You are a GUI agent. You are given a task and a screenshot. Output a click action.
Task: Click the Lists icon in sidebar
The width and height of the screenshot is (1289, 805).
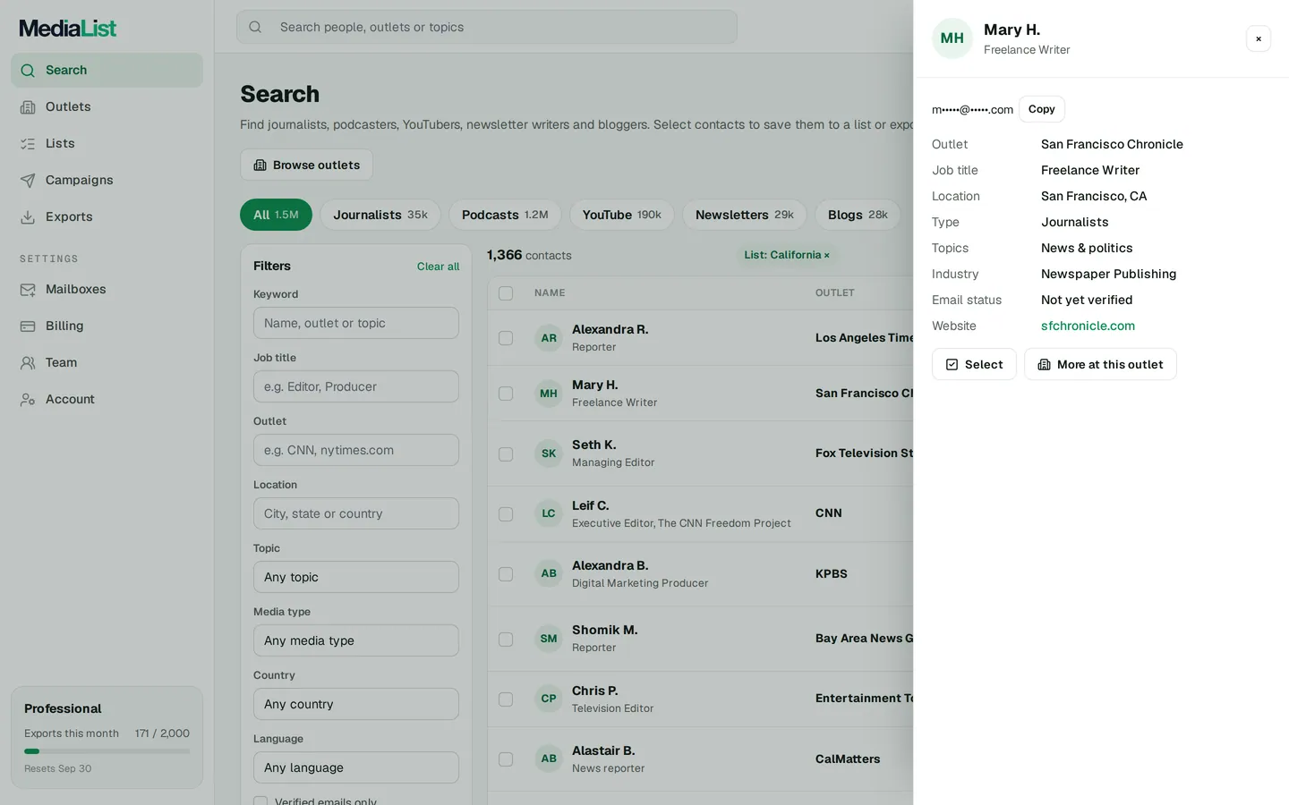coord(28,144)
